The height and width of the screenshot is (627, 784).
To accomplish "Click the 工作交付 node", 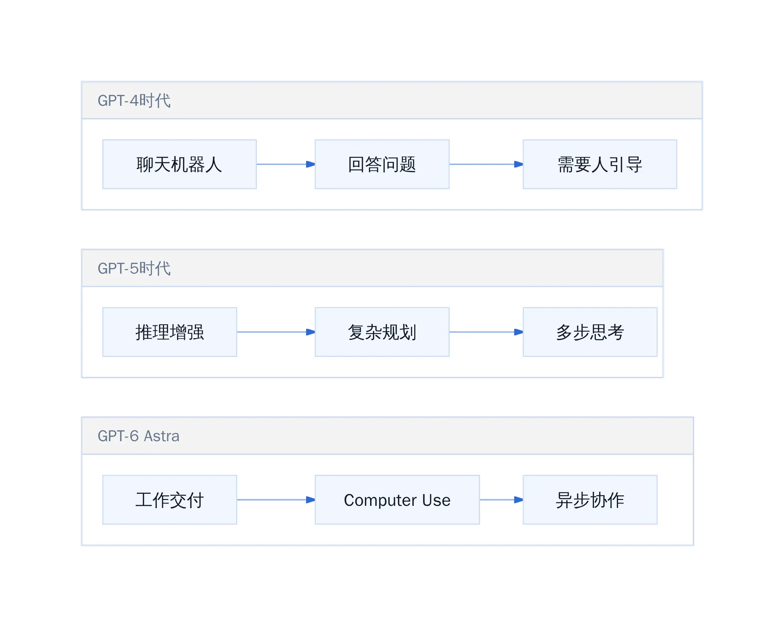I will tap(170, 500).
